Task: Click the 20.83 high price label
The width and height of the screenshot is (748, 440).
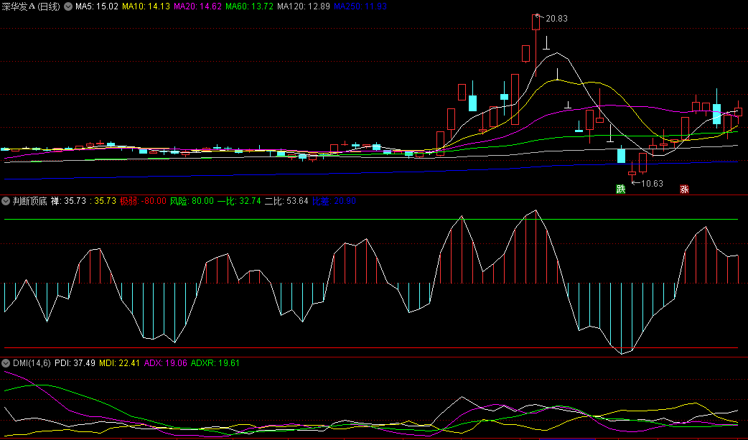Action: click(556, 19)
